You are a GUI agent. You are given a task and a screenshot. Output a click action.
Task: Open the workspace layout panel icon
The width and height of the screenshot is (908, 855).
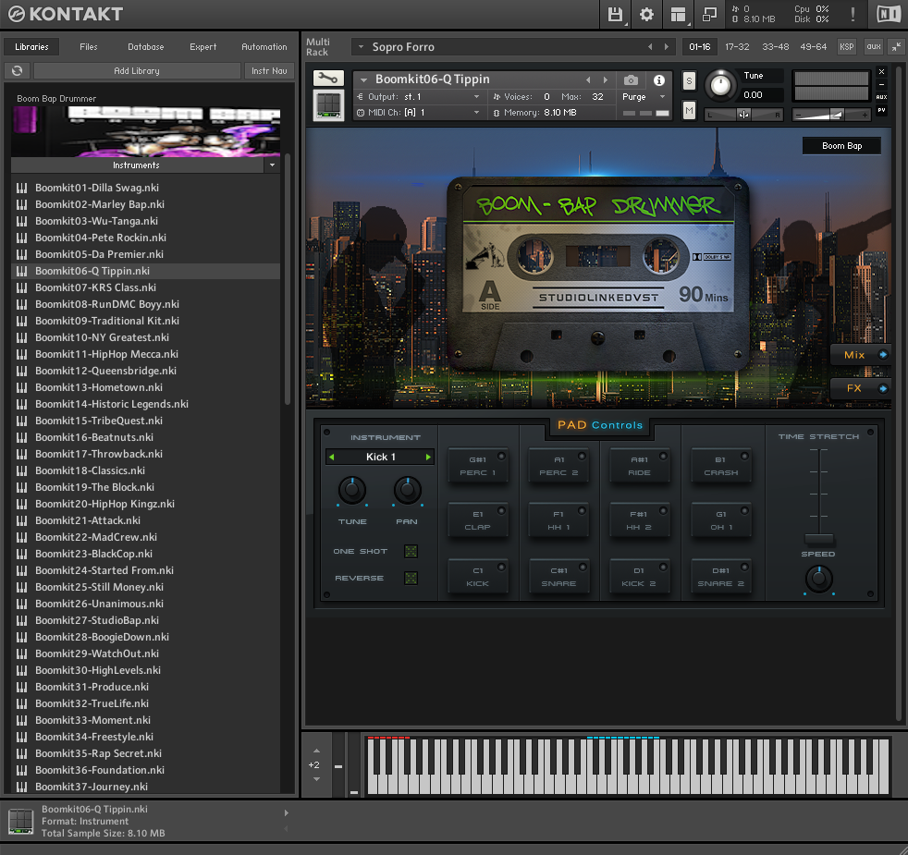(678, 14)
